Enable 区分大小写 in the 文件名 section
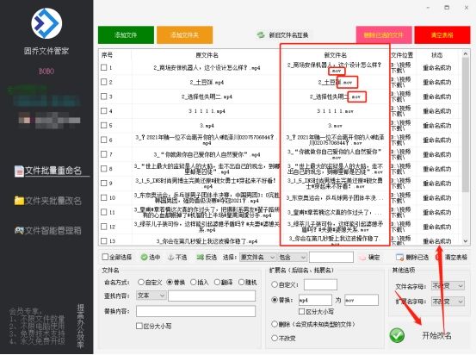 (x=139, y=326)
